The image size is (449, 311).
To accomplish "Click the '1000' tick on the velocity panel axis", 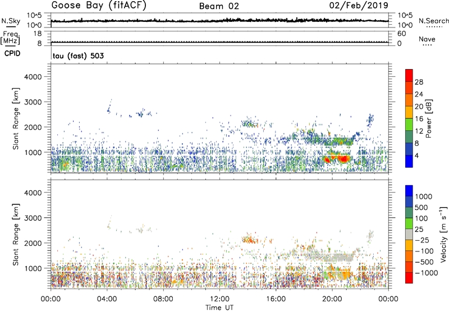I will [x=33, y=268].
